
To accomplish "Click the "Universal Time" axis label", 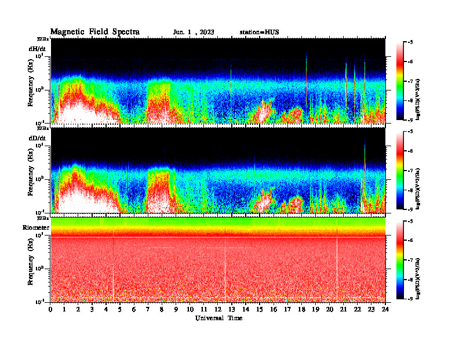I will 218,318.
